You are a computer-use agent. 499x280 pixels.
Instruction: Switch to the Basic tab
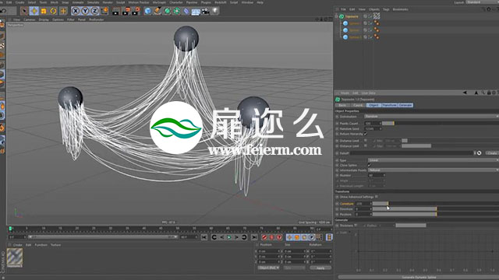point(342,105)
